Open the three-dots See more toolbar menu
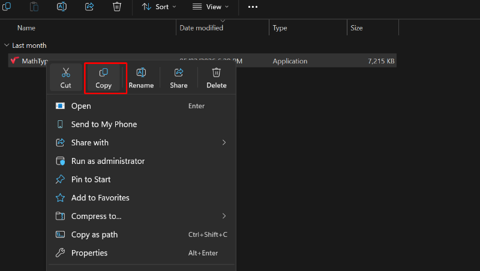This screenshot has height=271, width=480. coord(253,7)
